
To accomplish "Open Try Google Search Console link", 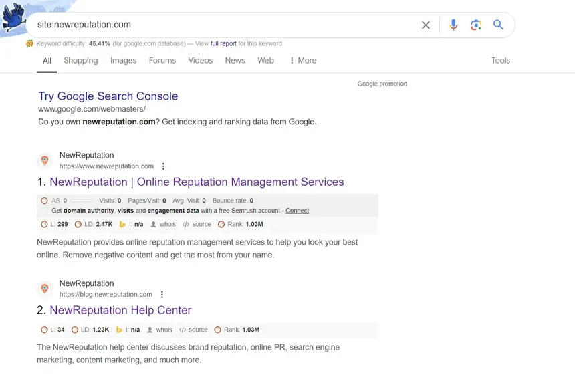I will 108,96.
